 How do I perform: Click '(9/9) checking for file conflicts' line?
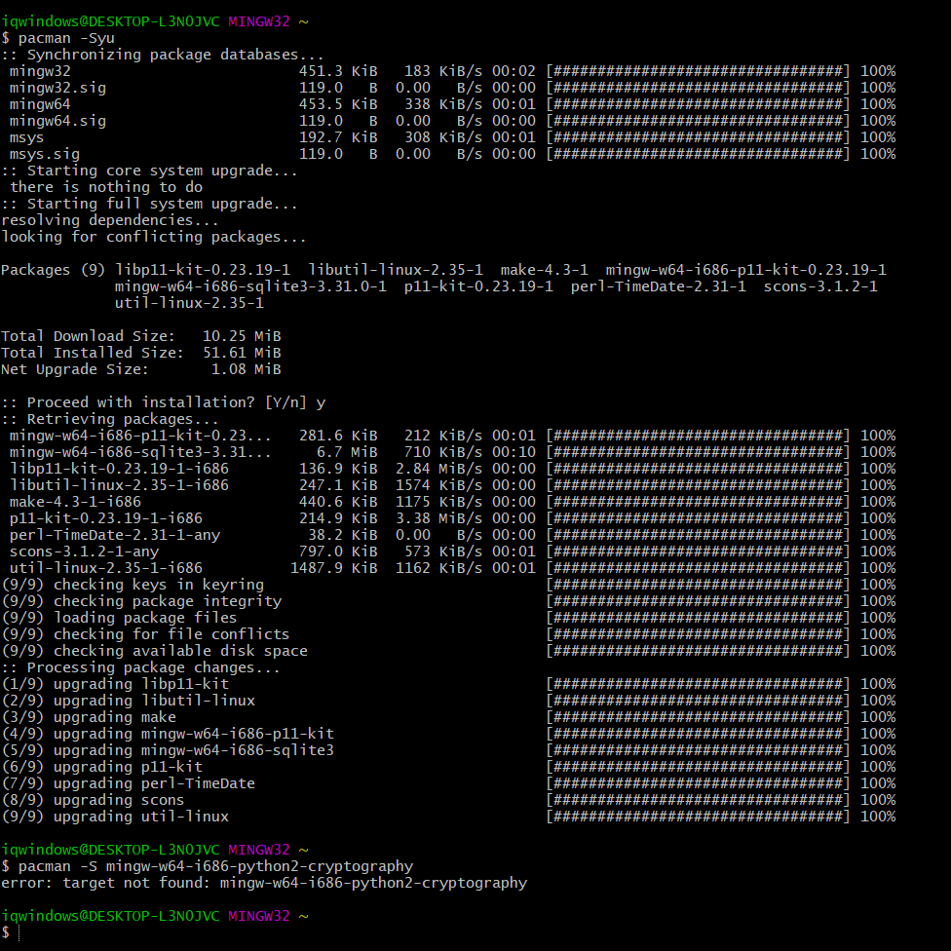[145, 634]
